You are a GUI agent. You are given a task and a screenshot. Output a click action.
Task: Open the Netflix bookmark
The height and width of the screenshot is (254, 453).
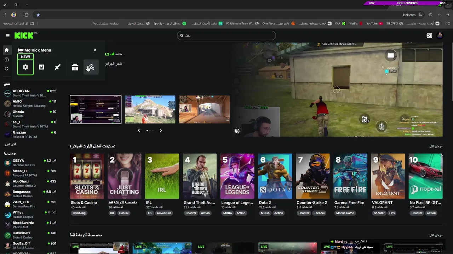coord(356,24)
